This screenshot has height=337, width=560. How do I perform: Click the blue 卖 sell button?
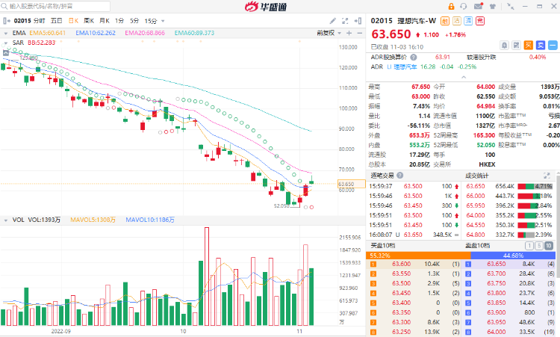coord(541,45)
